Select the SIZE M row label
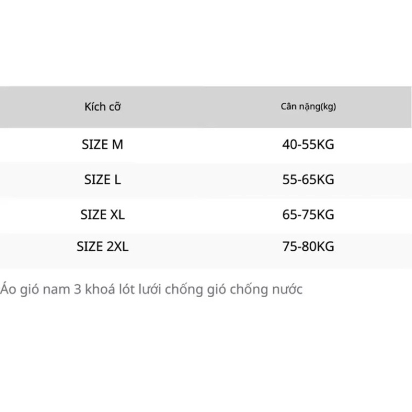 [x=102, y=145]
